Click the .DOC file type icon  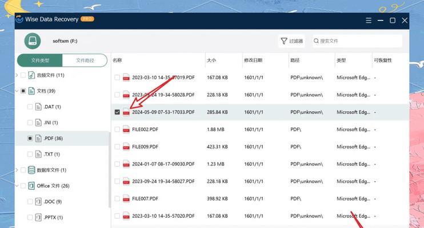pyautogui.click(x=38, y=202)
